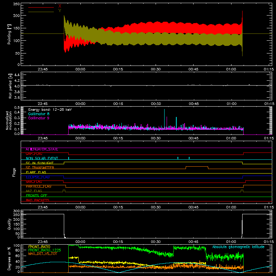Image resolution: width=276 pixels, height=276 pixels.
Task: Click the '4.4' tick on Roll period axis
Action: point(17,75)
